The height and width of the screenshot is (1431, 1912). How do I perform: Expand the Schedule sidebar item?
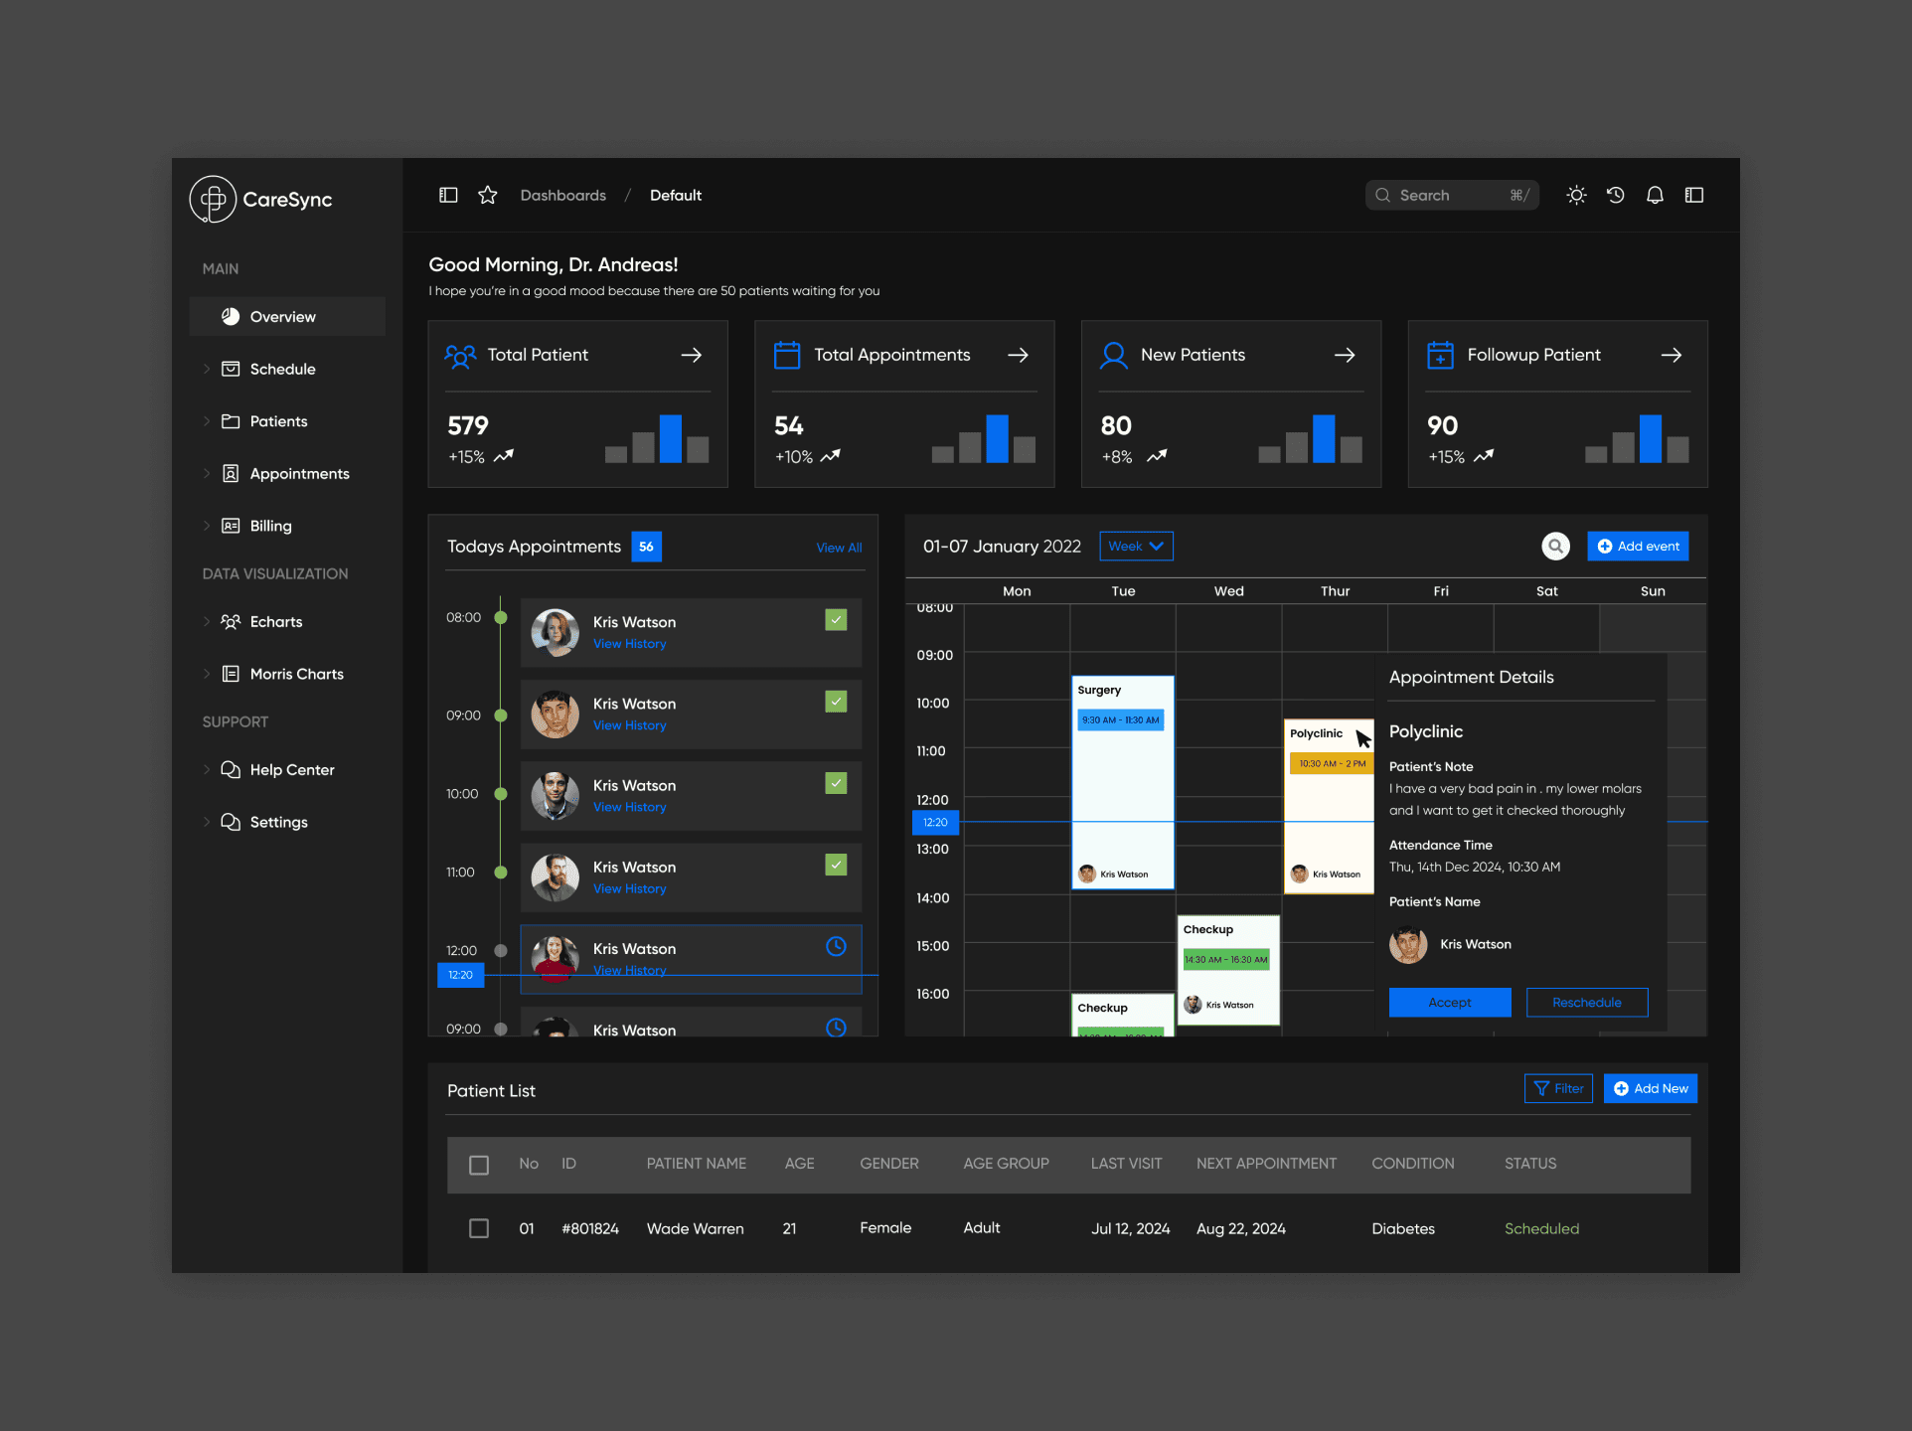[282, 369]
